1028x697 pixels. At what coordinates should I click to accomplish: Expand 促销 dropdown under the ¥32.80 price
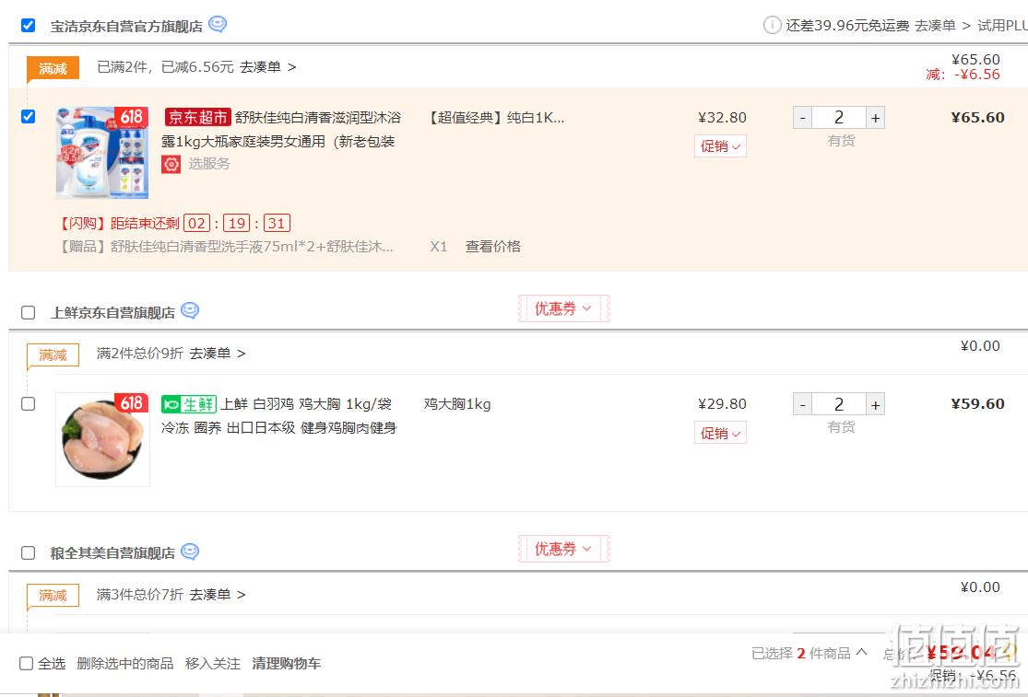pos(720,146)
